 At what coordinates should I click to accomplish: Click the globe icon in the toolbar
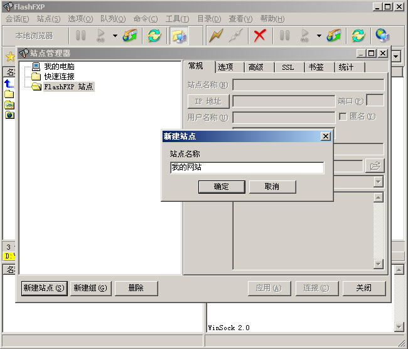(x=382, y=35)
